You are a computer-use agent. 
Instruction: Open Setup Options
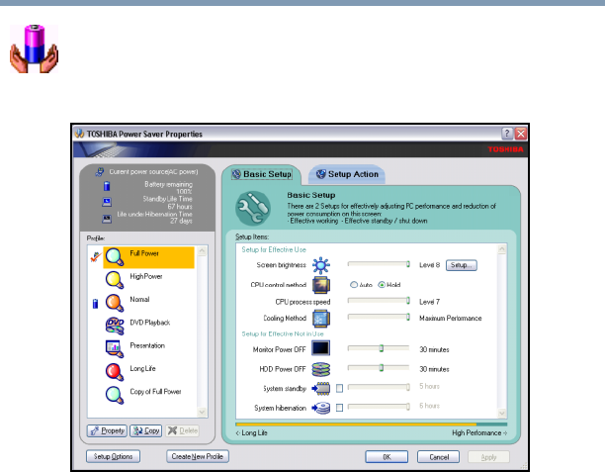coord(113,456)
